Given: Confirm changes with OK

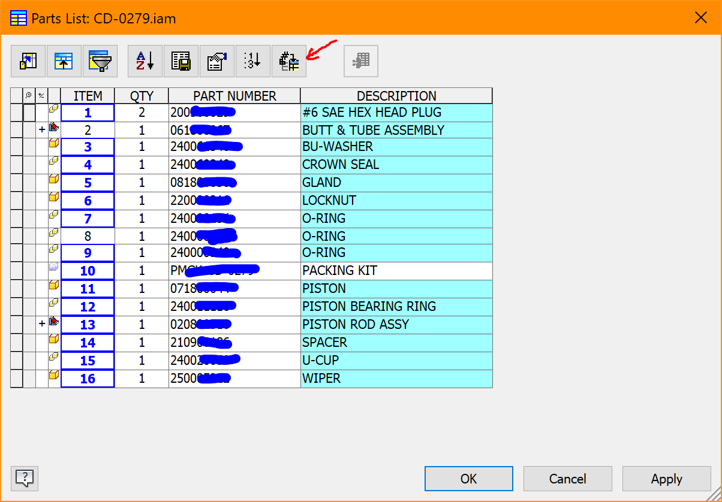Looking at the screenshot, I should coord(468,479).
